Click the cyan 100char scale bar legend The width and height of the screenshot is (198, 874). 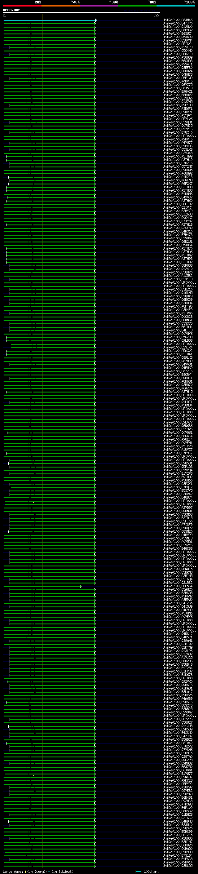[138, 871]
